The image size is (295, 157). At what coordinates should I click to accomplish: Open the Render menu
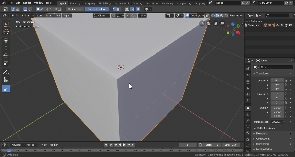click(27, 3)
